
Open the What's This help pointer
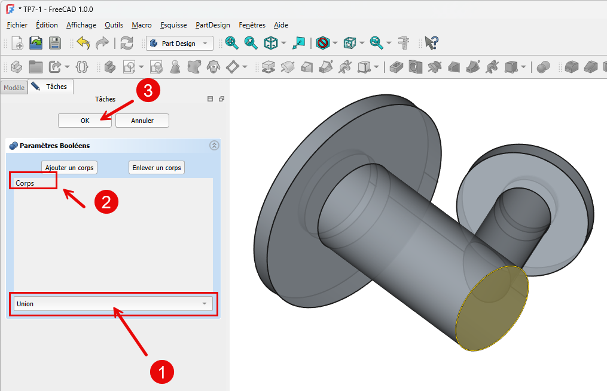[431, 43]
